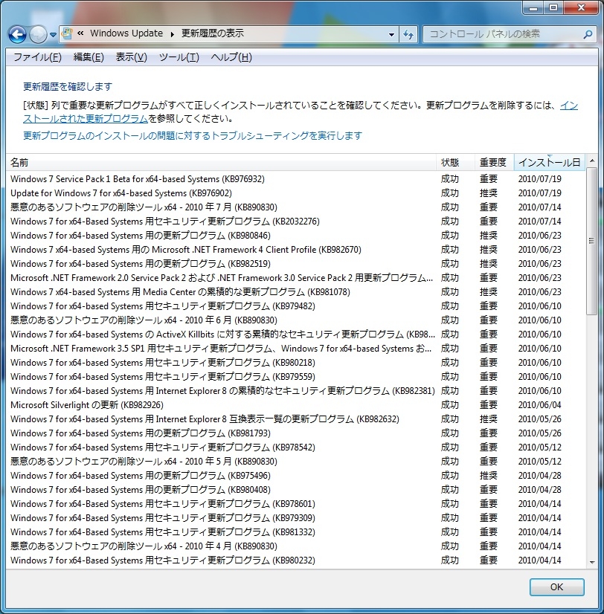604x614 pixels.
Task: Sort by the 名前 column header
Action: tap(222, 163)
